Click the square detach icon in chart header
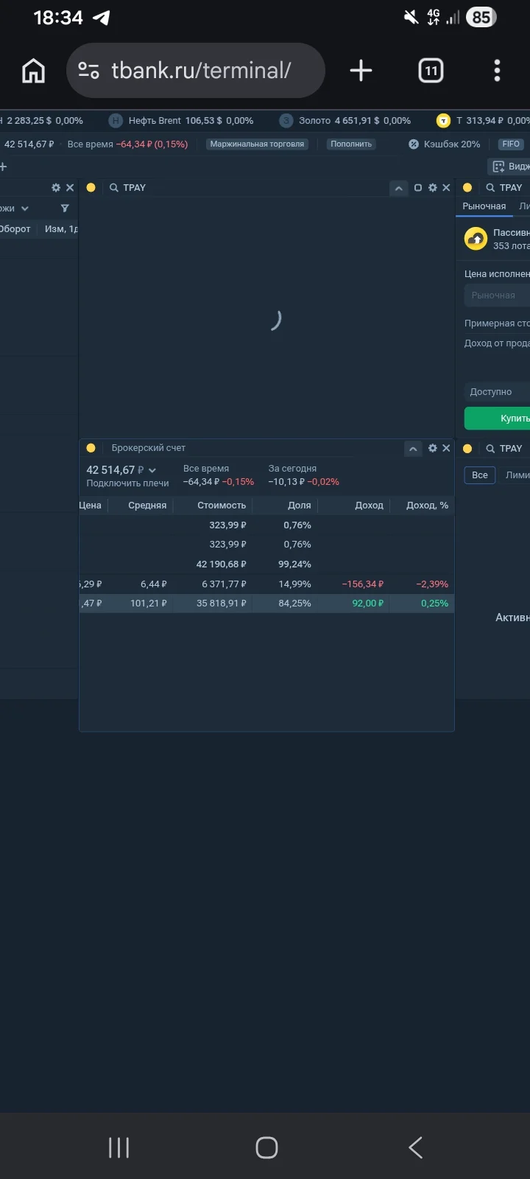Image resolution: width=530 pixels, height=1179 pixels. 418,188
